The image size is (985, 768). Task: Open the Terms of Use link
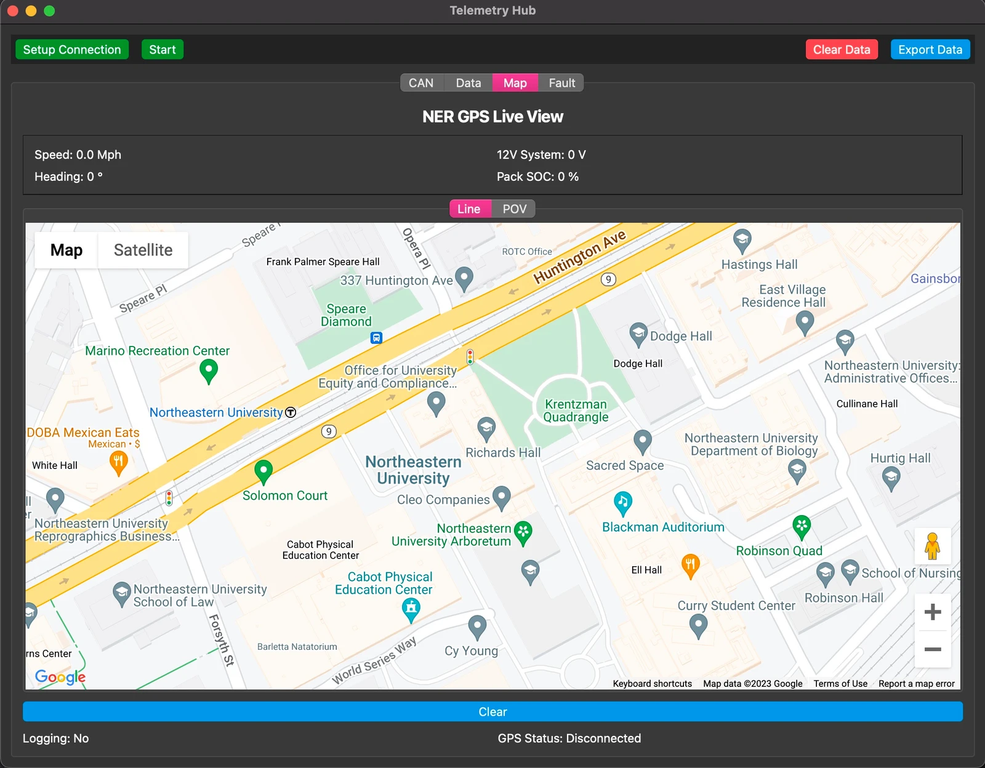pos(840,684)
